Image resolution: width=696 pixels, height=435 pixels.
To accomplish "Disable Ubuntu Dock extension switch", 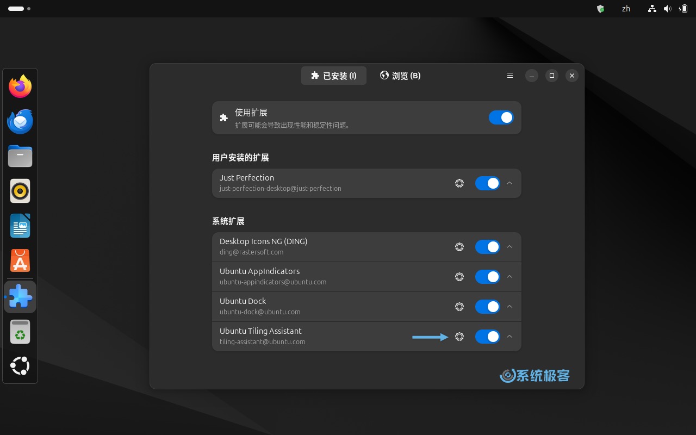I will coord(488,307).
